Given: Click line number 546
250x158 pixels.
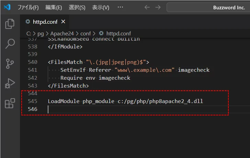Looking at the screenshot, I should 33,109.
